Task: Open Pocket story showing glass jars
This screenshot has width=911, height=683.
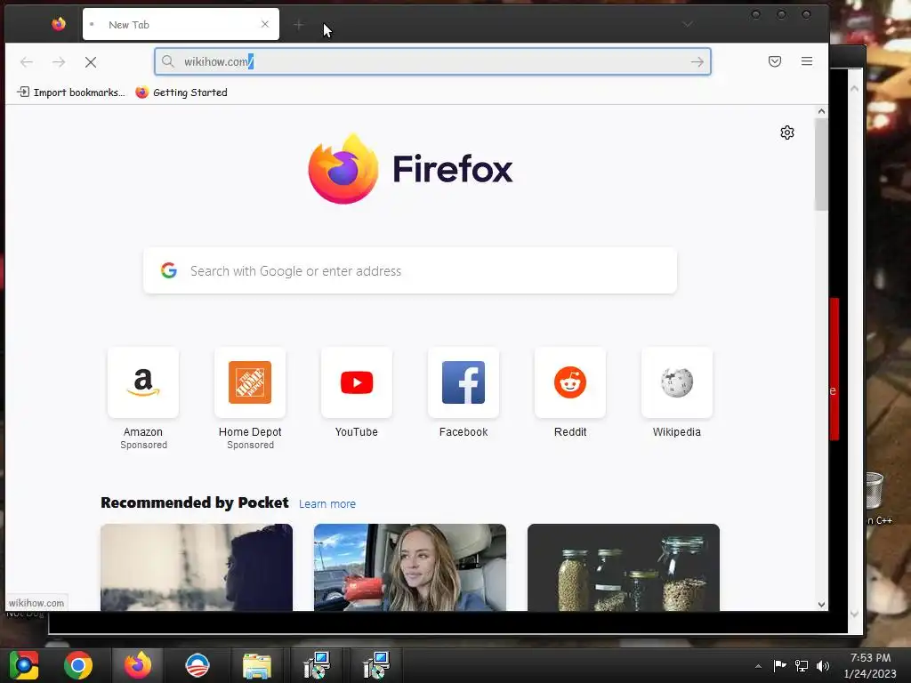Action: pyautogui.click(x=624, y=567)
